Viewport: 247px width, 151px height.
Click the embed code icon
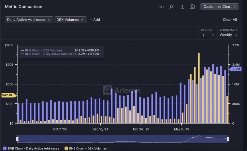click(161, 7)
